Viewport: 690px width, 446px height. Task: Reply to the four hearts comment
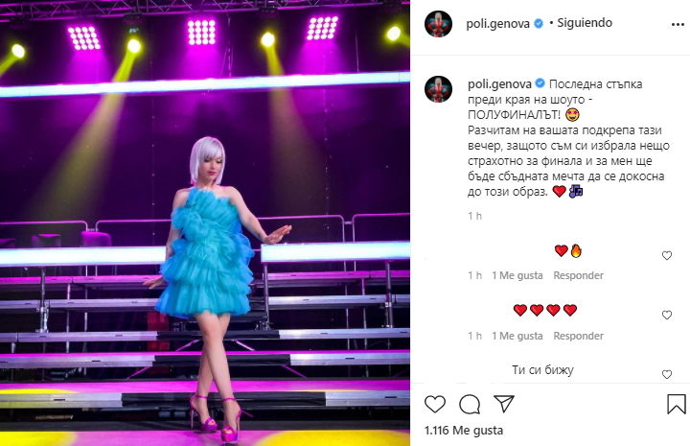(578, 336)
